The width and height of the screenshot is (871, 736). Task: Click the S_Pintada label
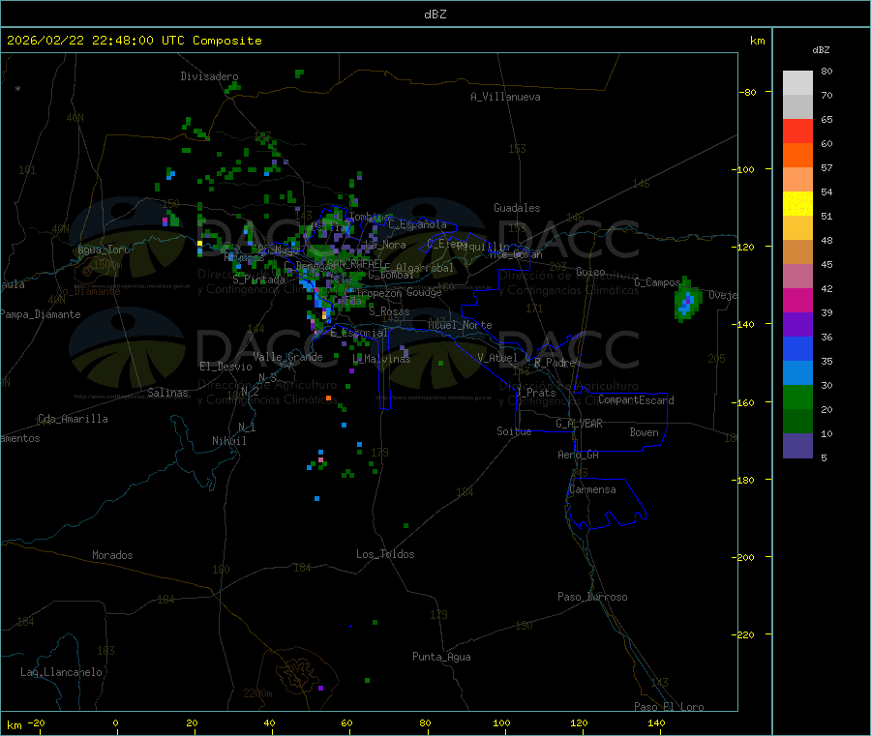pos(258,280)
